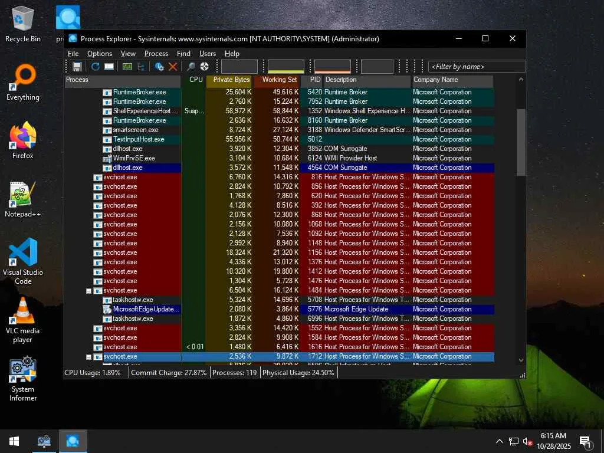The image size is (604, 453).
Task: Sort by the PID column header
Action: (x=311, y=80)
